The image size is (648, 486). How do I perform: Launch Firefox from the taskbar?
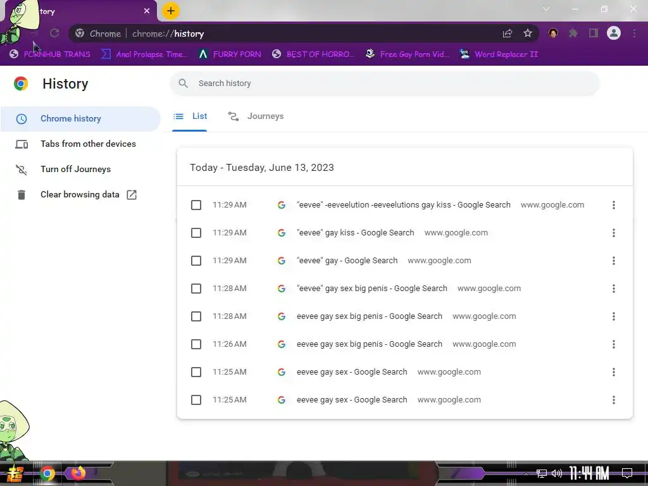click(x=78, y=473)
